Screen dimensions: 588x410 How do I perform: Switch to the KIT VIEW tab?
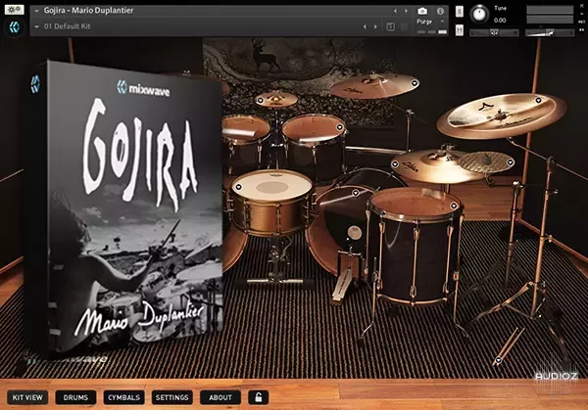coord(27,397)
